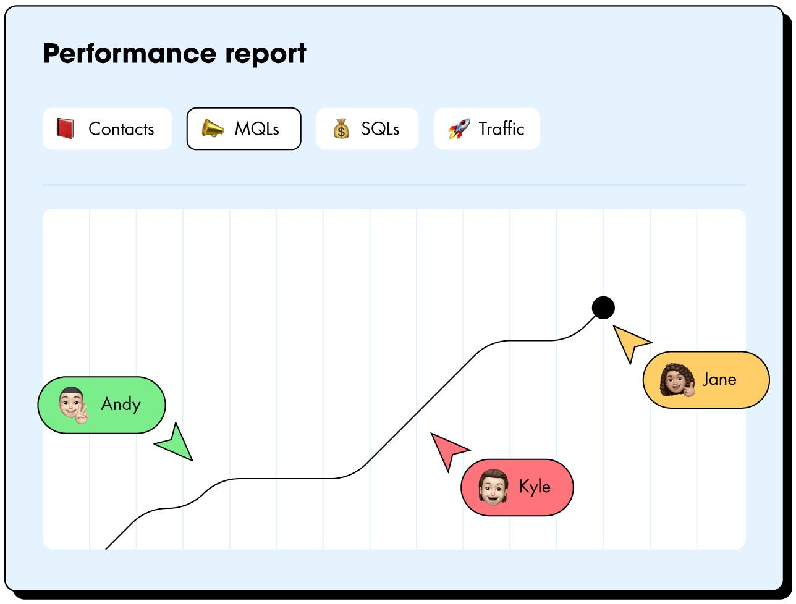Click the Performance report heading

175,54
